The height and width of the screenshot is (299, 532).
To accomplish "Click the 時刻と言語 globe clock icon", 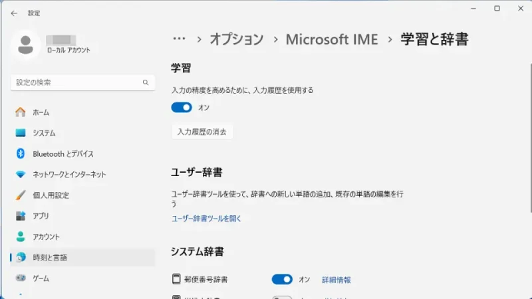I will pos(21,257).
